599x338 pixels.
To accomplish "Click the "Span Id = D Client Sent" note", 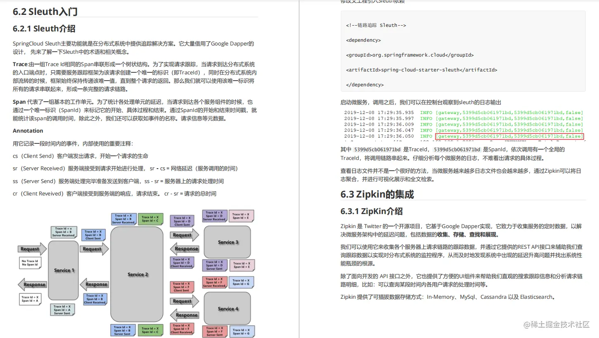I will (182, 221).
